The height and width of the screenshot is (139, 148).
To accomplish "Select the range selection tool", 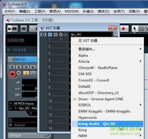I will pyautogui.click(x=141, y=28).
